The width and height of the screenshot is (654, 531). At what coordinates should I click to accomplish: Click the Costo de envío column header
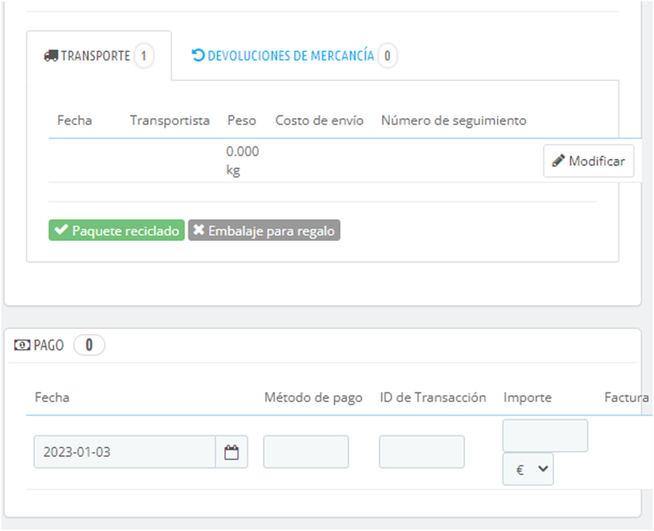(x=319, y=120)
